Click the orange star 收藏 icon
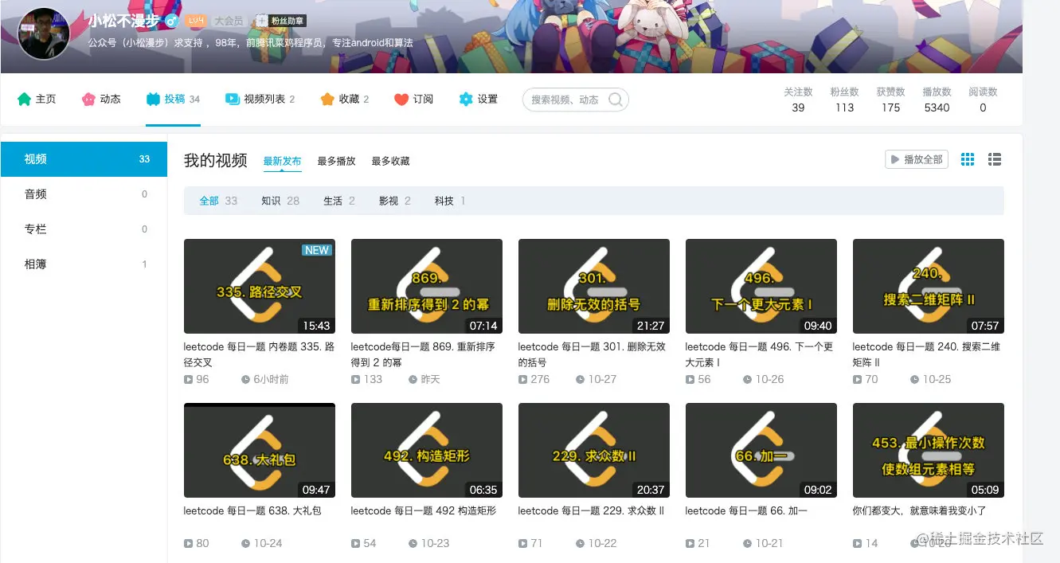The height and width of the screenshot is (563, 1060). pyautogui.click(x=327, y=100)
